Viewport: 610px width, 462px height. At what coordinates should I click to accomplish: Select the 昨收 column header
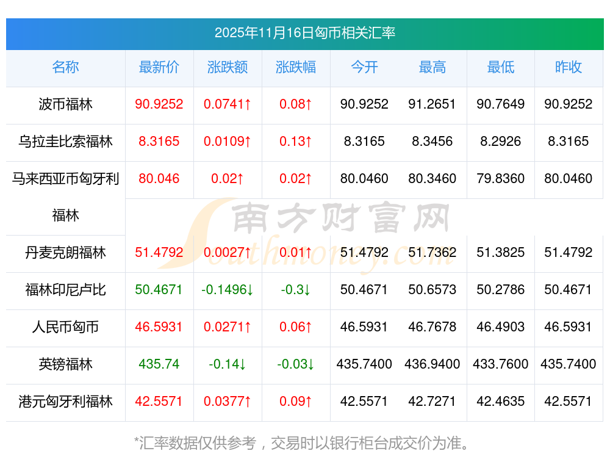click(x=569, y=67)
